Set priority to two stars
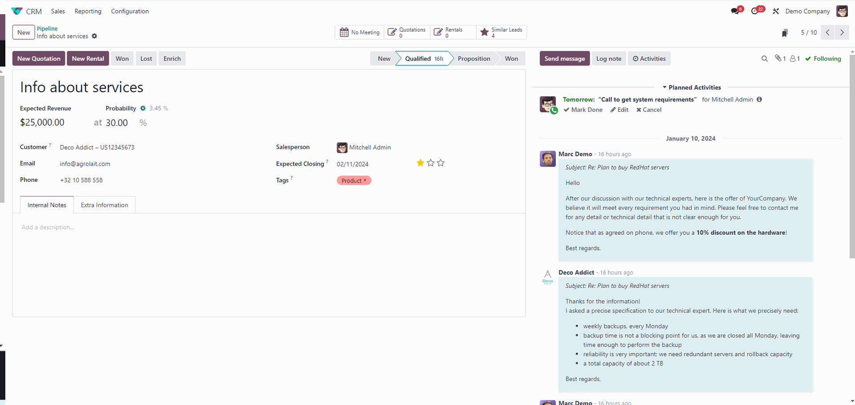855x405 pixels. click(431, 163)
